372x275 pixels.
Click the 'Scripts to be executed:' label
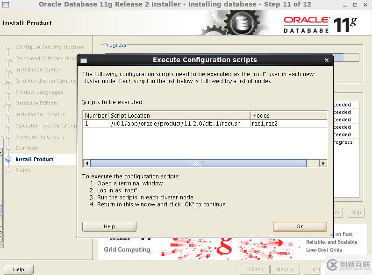(x=113, y=102)
